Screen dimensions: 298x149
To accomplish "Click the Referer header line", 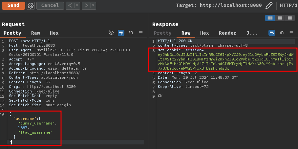I will pos(45,73).
